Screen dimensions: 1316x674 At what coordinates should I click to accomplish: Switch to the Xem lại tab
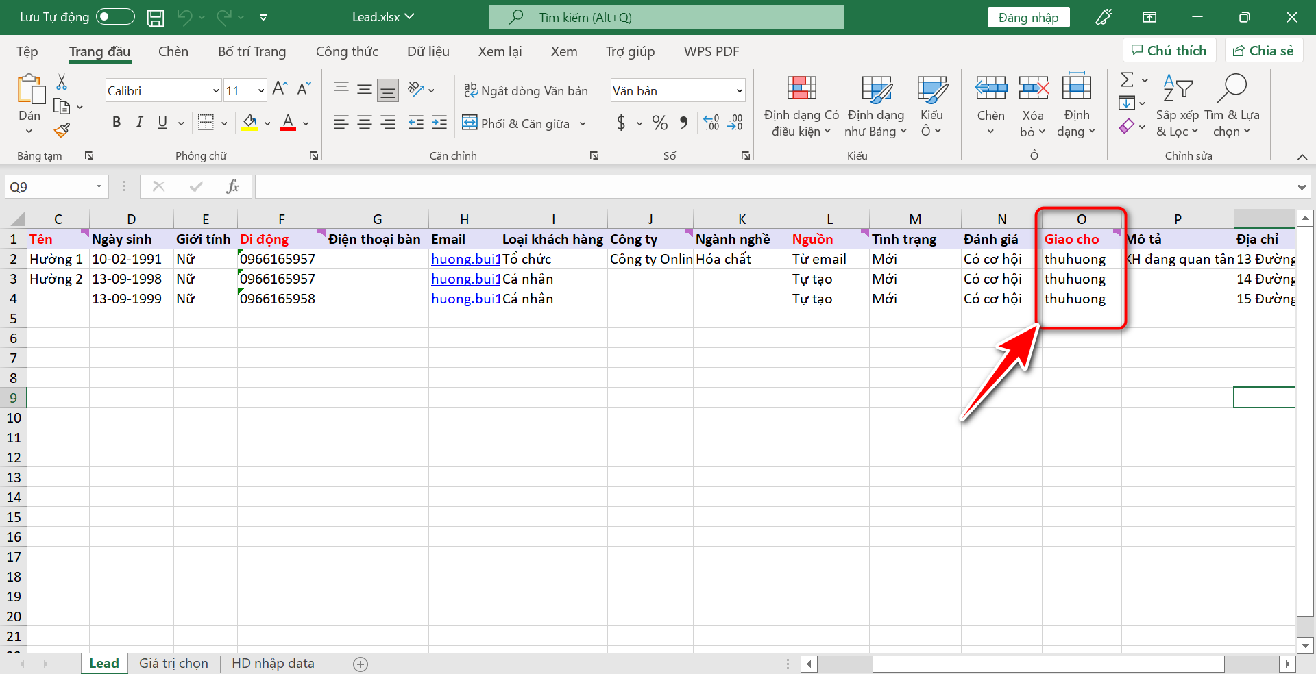(500, 51)
